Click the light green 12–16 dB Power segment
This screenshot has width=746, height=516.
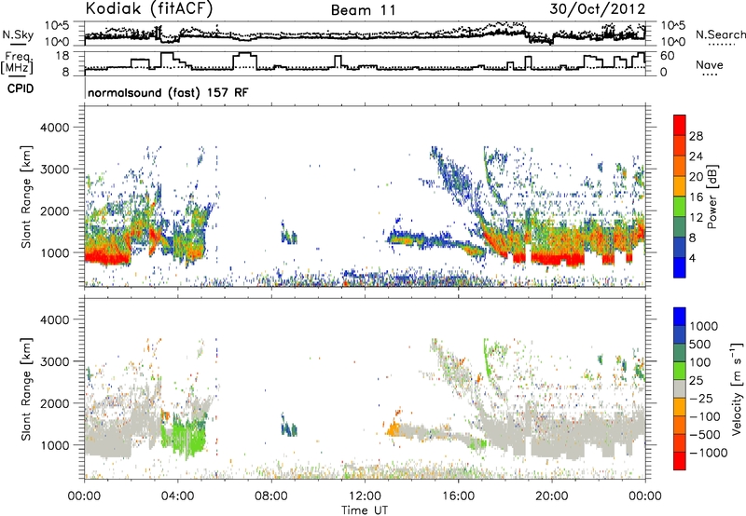pyautogui.click(x=680, y=207)
